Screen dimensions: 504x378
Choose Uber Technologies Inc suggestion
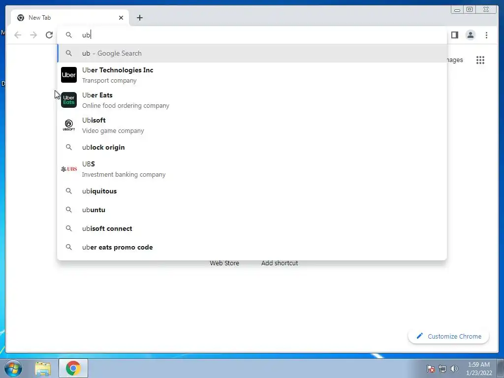coord(252,75)
